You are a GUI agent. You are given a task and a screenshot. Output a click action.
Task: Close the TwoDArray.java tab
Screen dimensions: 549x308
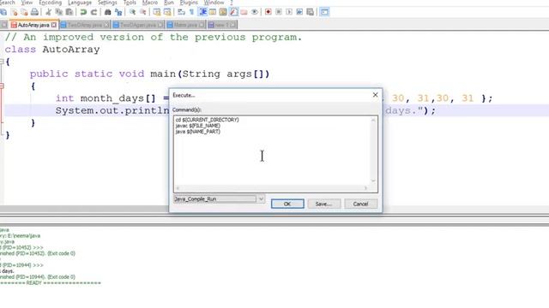point(106,25)
